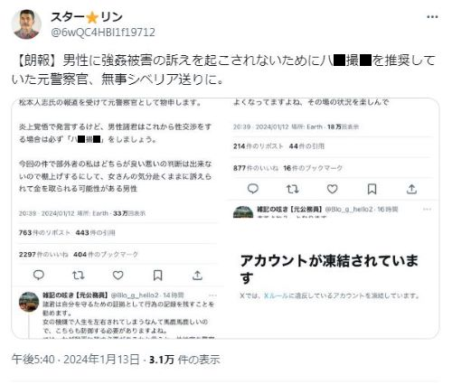Image resolution: width=452 pixels, height=384 pixels.
Task: Click the heart like icon in right screenshot
Action: click(x=332, y=189)
